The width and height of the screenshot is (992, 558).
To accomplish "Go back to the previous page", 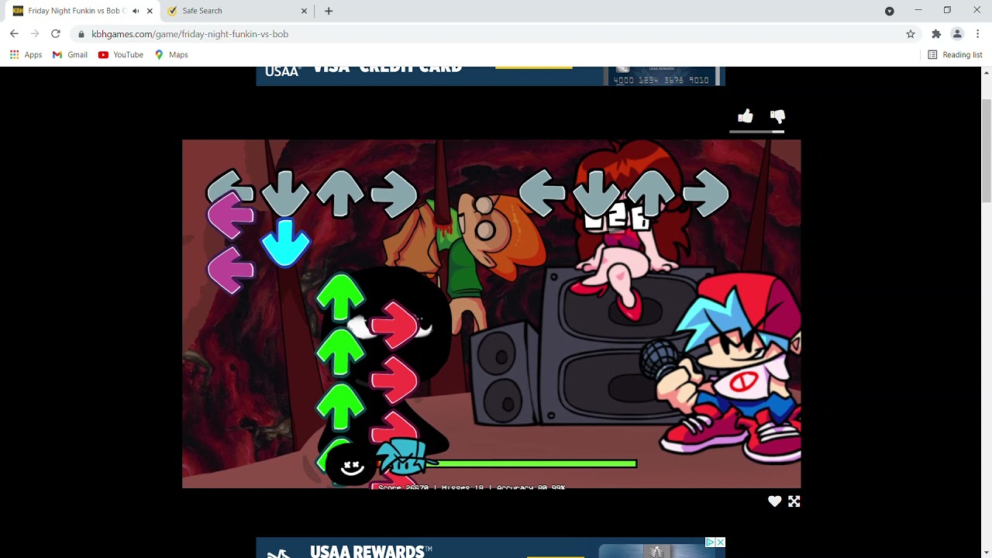I will tap(14, 34).
